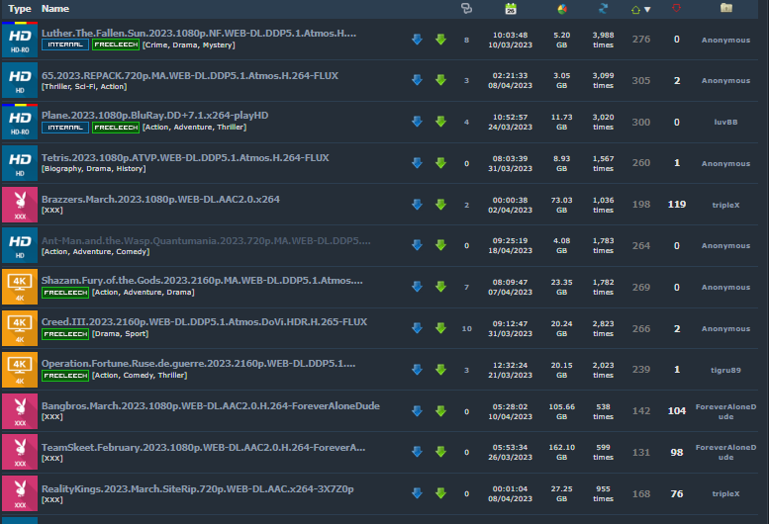The image size is (769, 524).
Task: Click HD-RO category icon for Luther.The.Fallen.Sun
Action: (20, 40)
